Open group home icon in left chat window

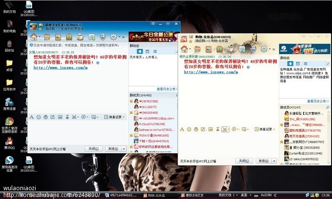[x=34, y=37]
